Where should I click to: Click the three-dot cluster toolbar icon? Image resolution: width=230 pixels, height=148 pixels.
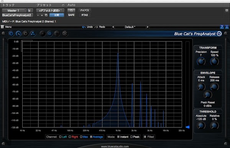[x=33, y=34]
